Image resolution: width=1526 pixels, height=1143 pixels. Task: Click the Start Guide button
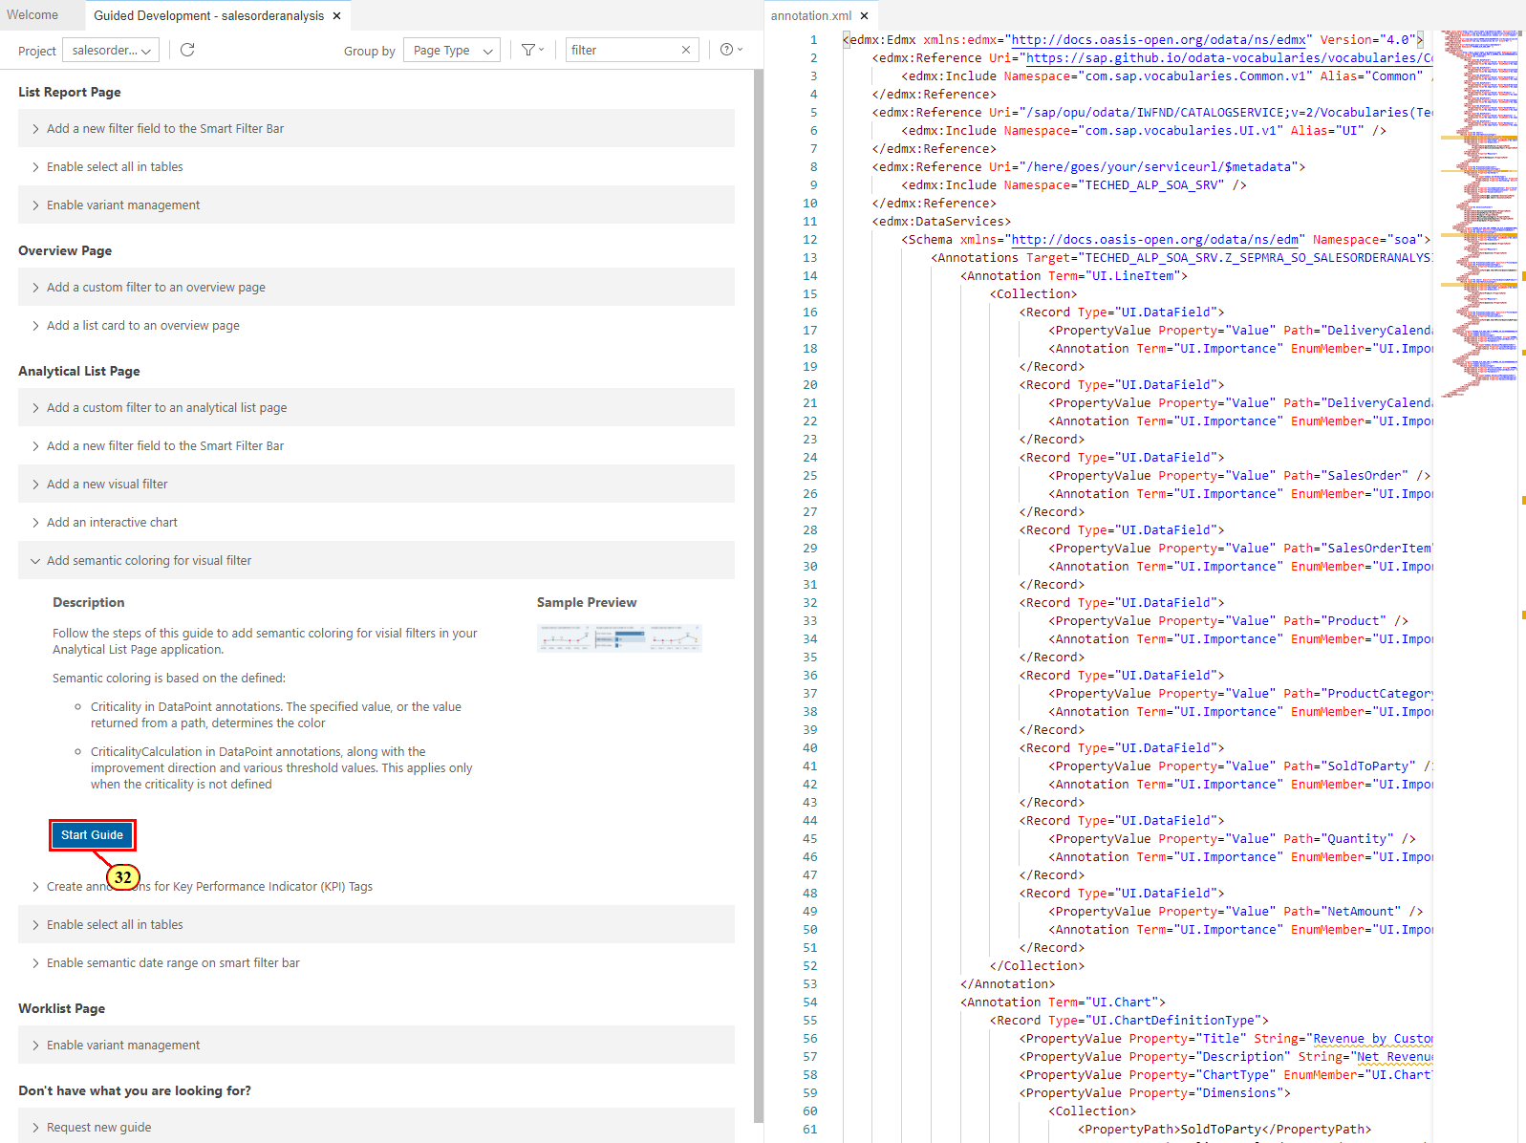click(93, 835)
